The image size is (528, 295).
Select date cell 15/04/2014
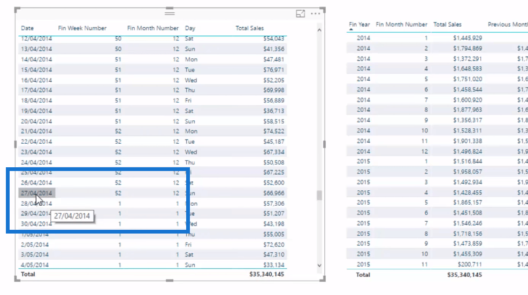click(x=36, y=70)
